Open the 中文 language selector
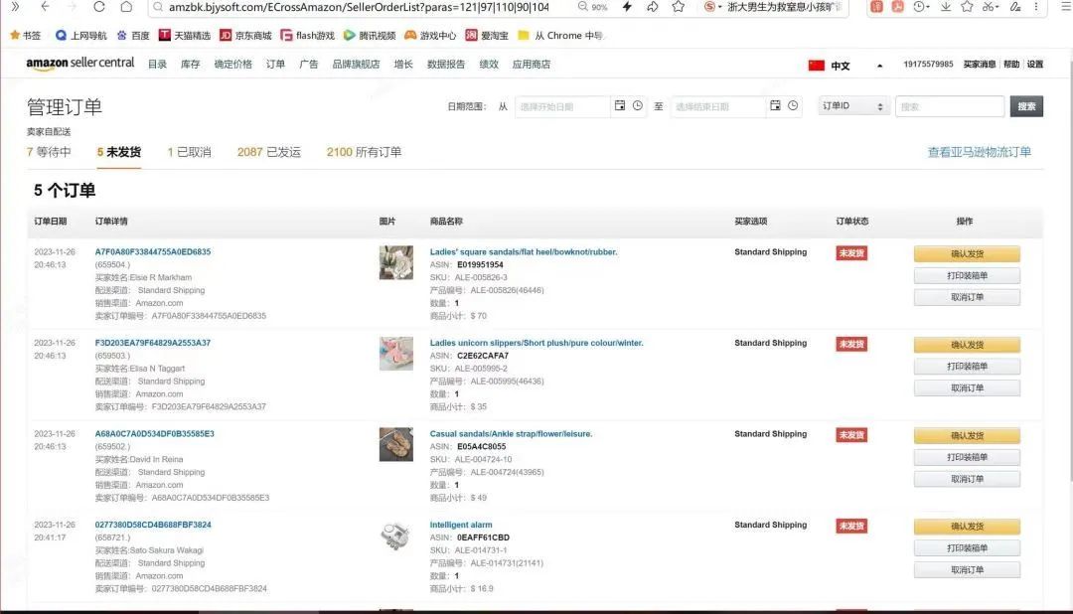This screenshot has height=614, width=1073. tap(831, 66)
